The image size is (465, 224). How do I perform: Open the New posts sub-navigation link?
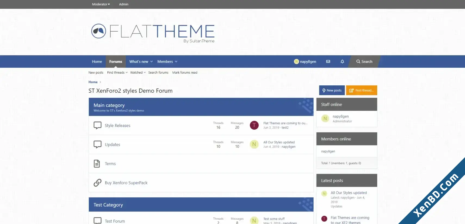coord(96,73)
